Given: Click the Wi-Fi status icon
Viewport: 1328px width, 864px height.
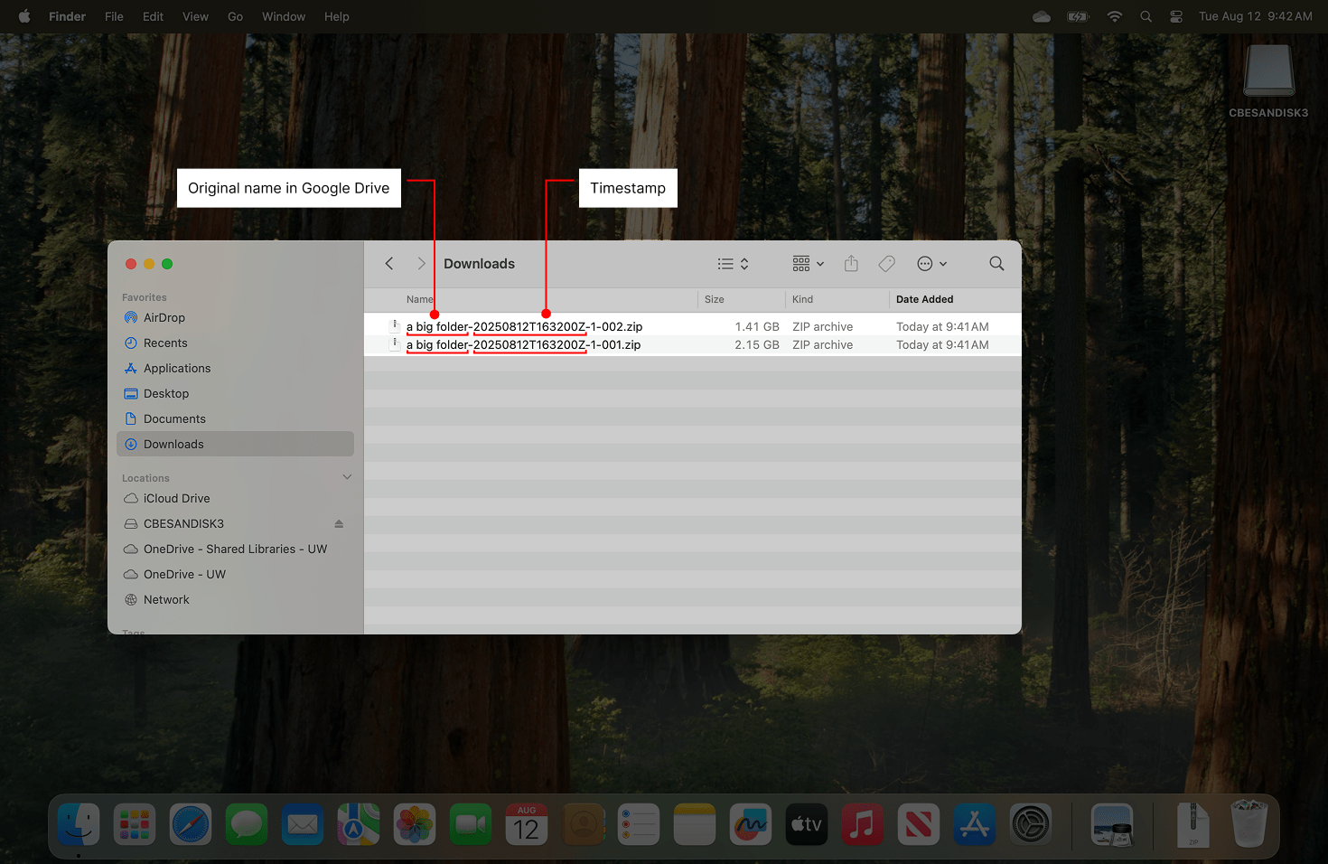Looking at the screenshot, I should [x=1115, y=15].
